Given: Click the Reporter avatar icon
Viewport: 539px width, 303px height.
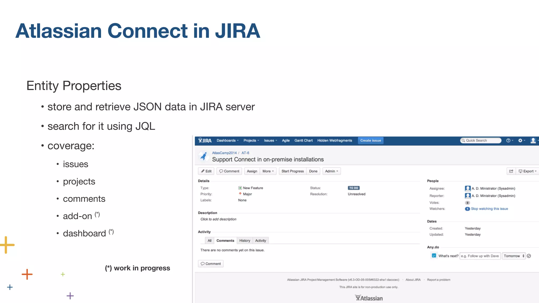Looking at the screenshot, I should [x=468, y=196].
